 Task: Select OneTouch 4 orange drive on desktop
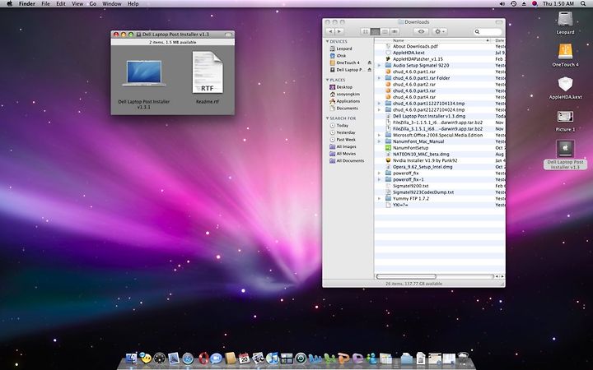click(x=565, y=51)
